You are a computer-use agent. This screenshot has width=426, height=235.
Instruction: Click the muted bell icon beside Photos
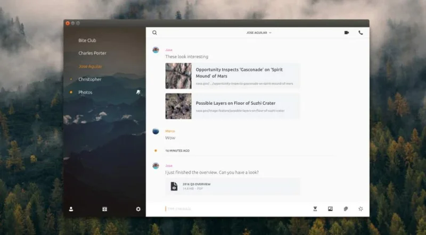[138, 93]
